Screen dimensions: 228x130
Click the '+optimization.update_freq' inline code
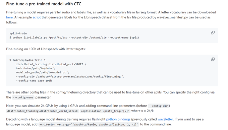pos(105,111)
